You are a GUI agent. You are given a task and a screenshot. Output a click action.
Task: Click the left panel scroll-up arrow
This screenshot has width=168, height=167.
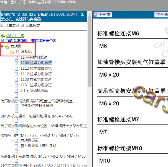pos(90,13)
